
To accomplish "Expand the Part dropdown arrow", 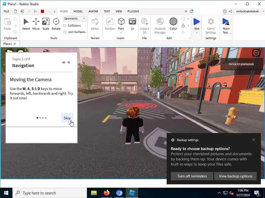I will [x=121, y=32].
